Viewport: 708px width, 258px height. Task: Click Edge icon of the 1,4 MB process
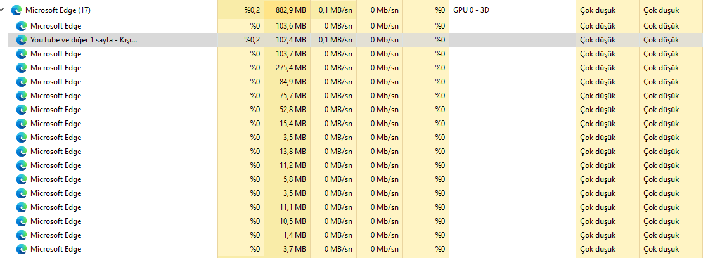[22, 235]
